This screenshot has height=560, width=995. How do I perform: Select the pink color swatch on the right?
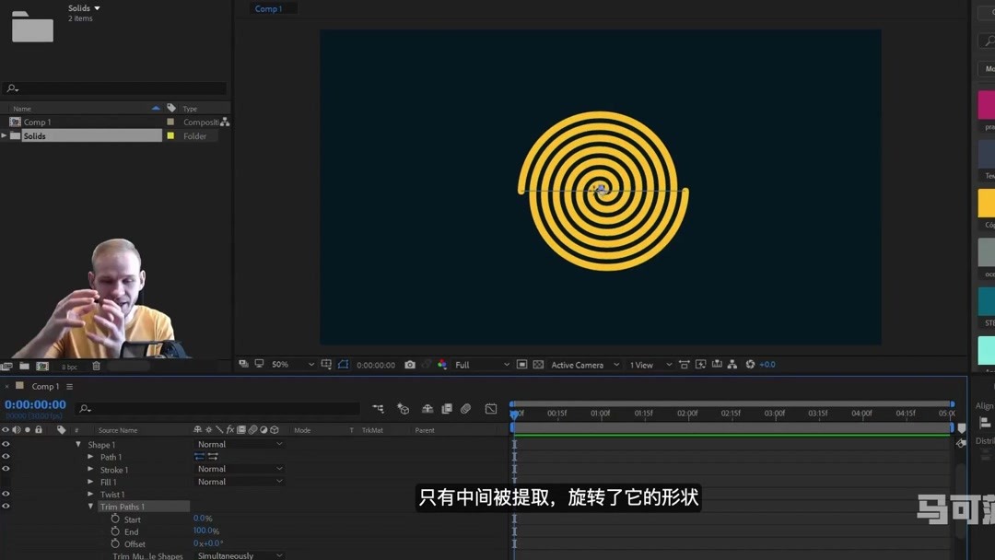coord(986,106)
